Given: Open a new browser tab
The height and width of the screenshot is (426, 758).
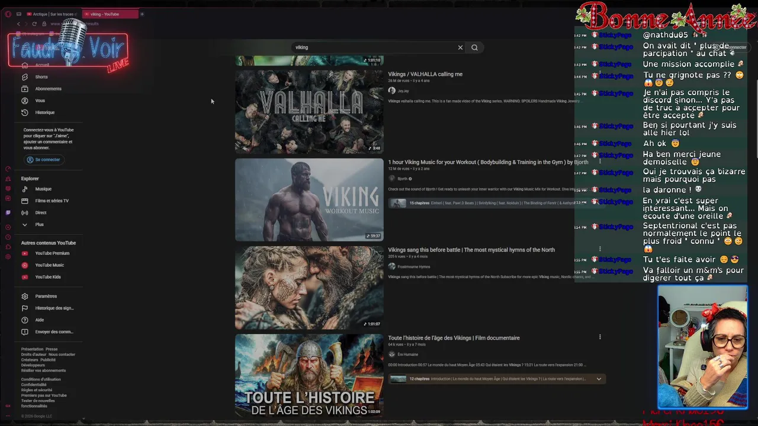Looking at the screenshot, I should coord(142,14).
